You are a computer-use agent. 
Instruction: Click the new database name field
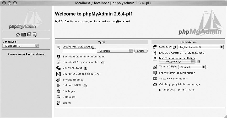coord(79,51)
